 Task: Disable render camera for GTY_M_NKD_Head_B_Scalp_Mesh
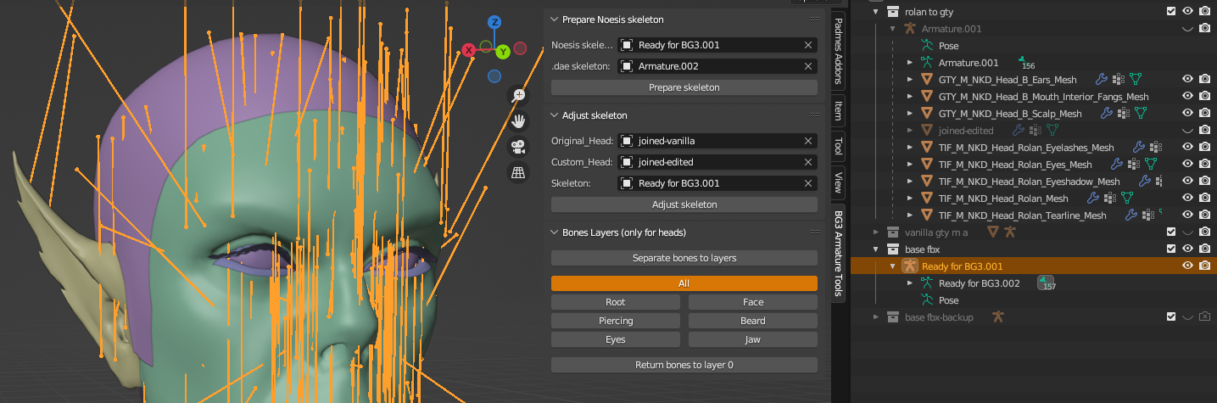(x=1204, y=114)
